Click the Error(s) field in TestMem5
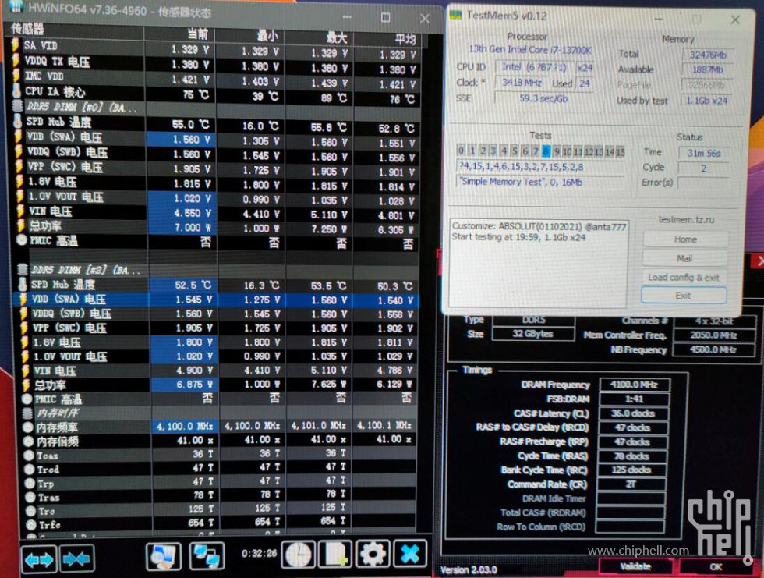 (703, 183)
